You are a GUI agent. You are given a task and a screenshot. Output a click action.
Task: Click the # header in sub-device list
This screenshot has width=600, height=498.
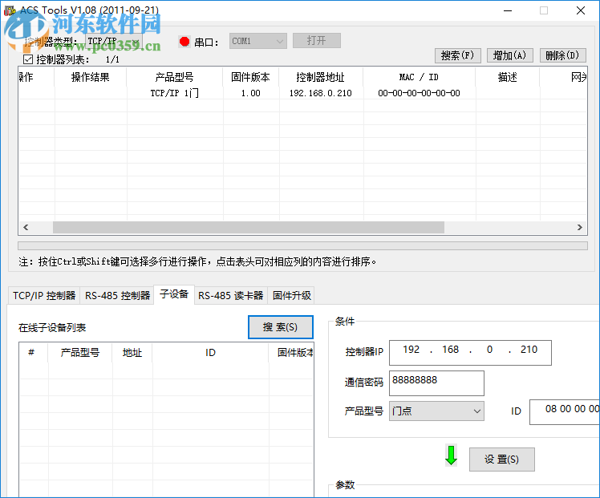[33, 352]
